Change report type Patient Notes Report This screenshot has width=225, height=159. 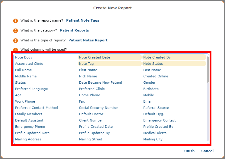[x=88, y=40]
